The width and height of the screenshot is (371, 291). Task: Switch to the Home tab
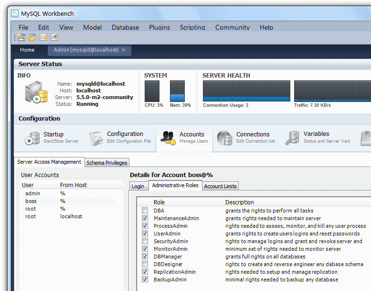(x=27, y=50)
